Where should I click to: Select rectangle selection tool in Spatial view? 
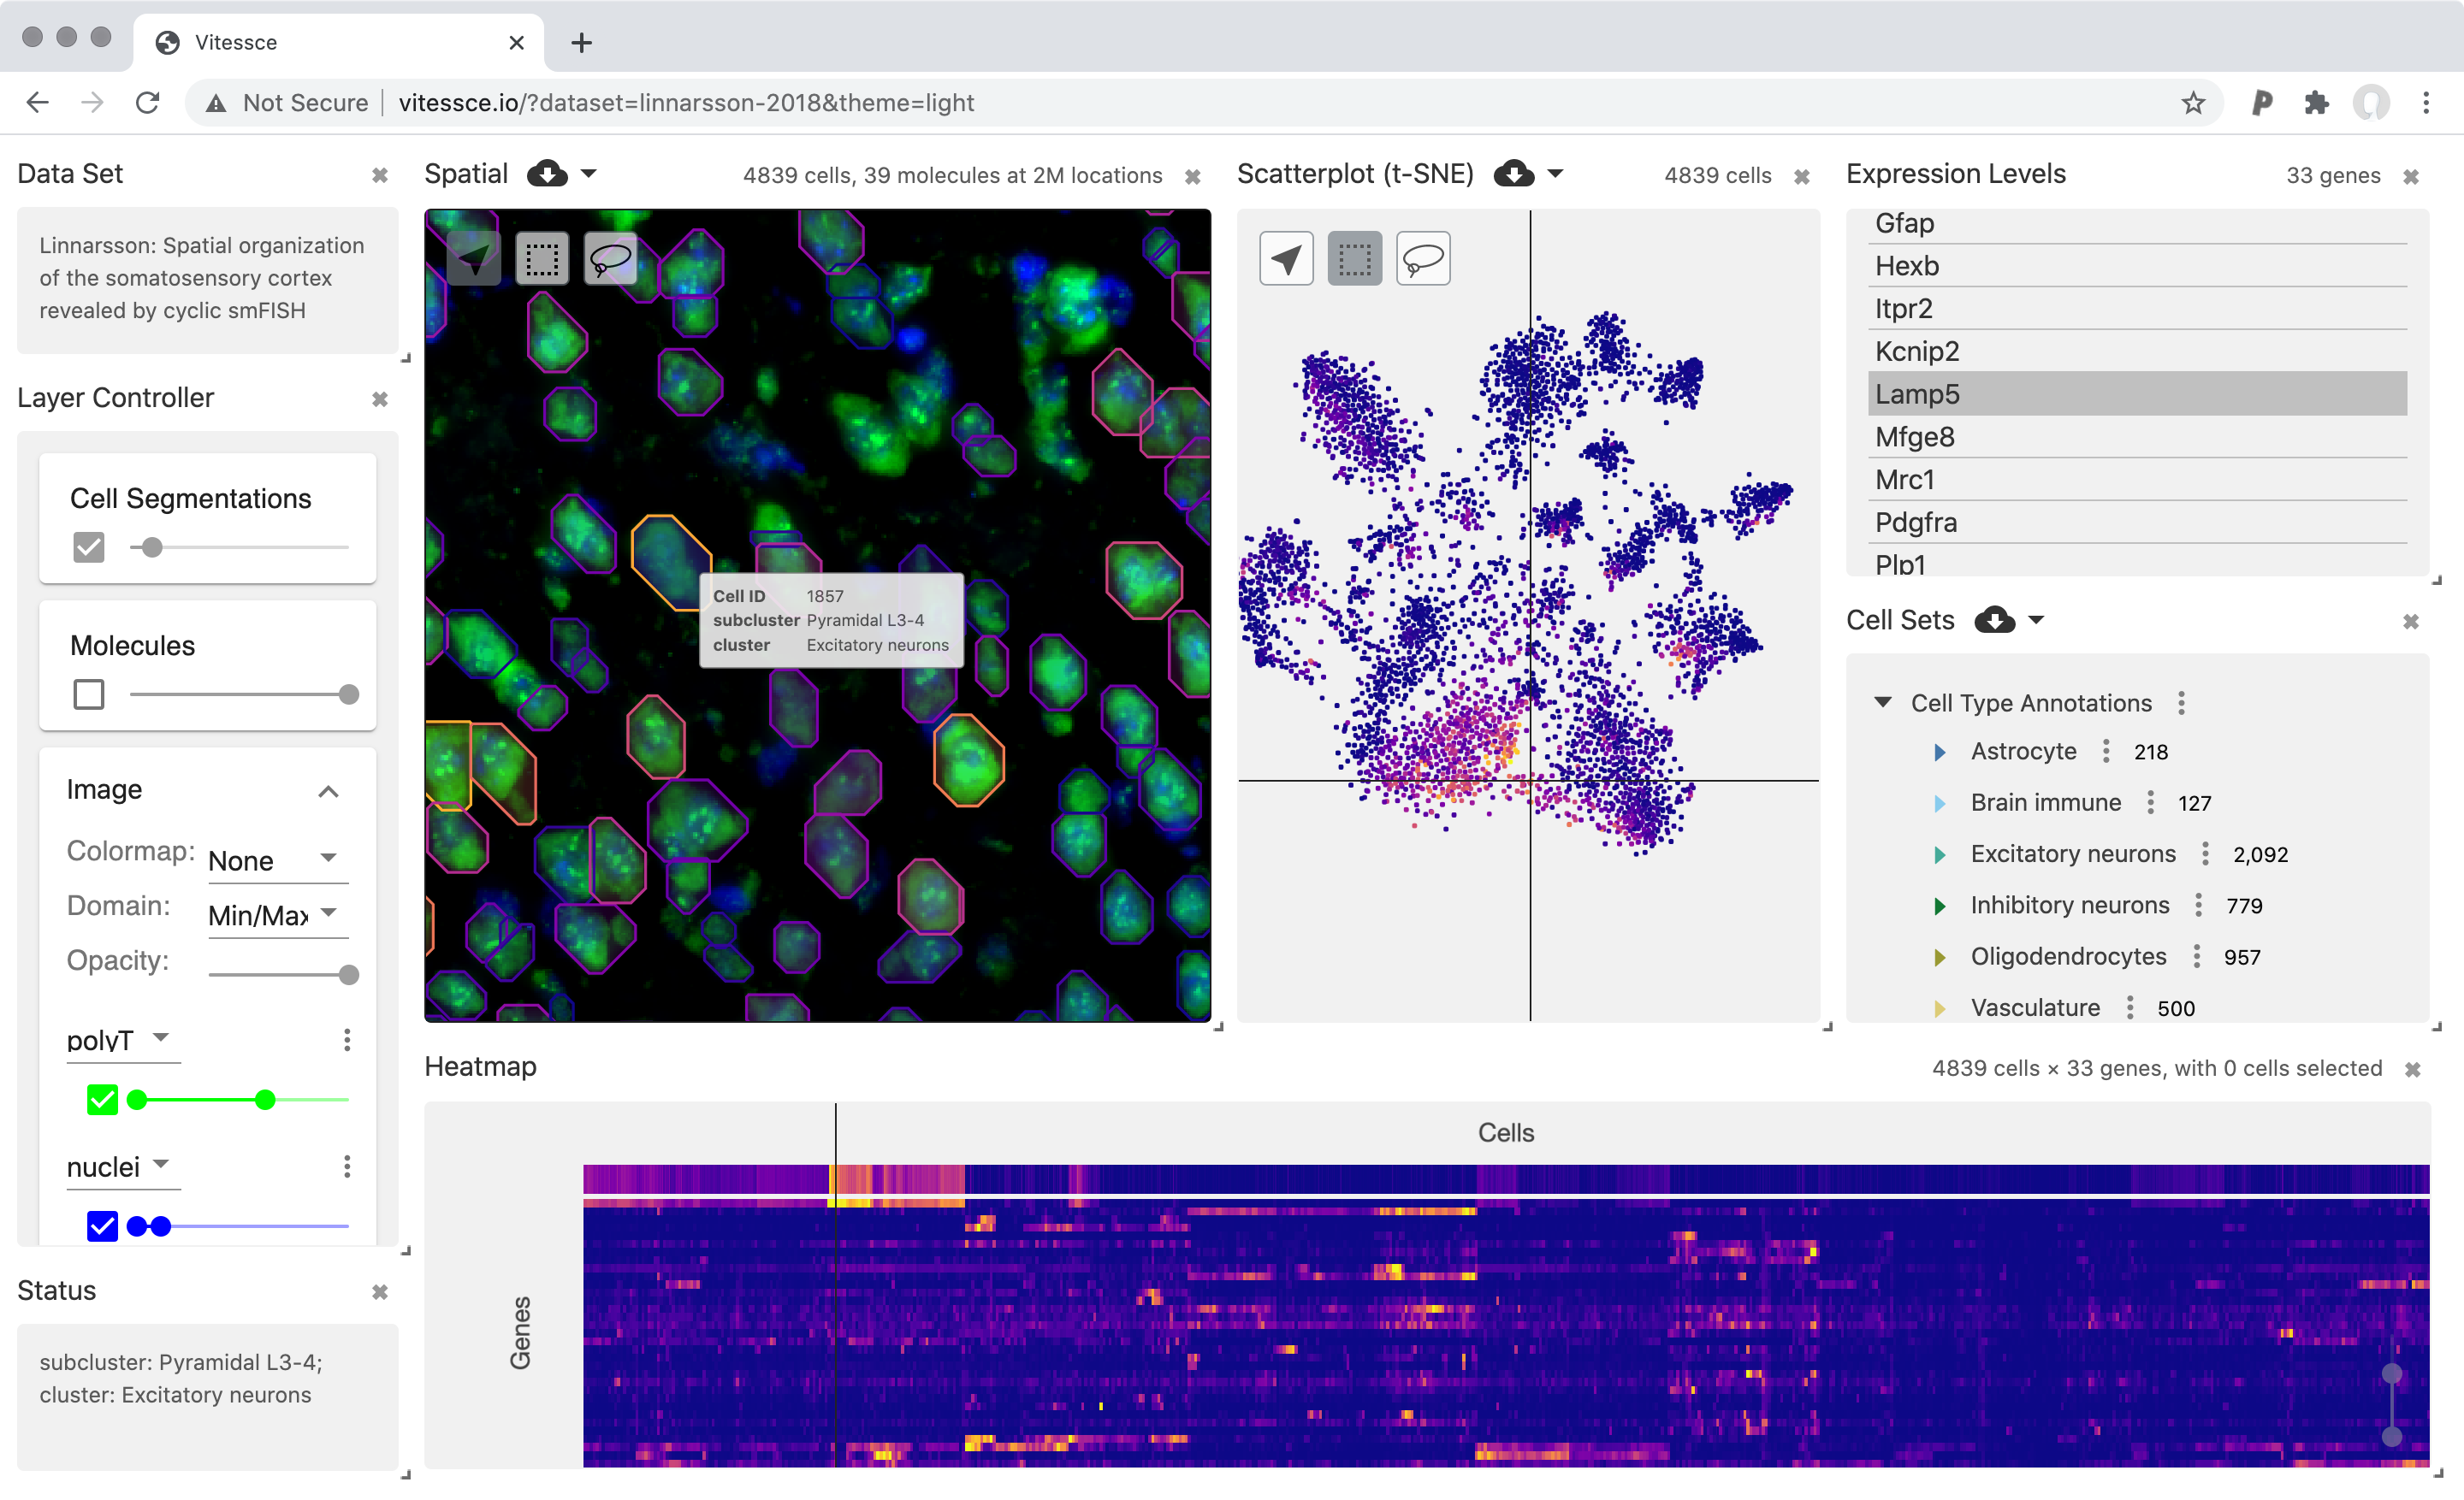click(542, 259)
